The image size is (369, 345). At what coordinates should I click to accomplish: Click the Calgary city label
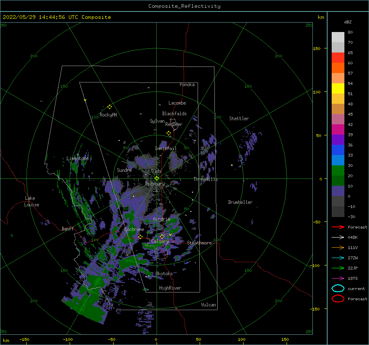click(160, 241)
